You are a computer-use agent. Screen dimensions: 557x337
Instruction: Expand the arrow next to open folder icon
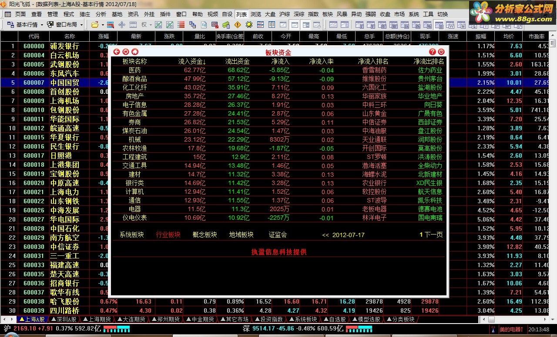[x=103, y=25]
